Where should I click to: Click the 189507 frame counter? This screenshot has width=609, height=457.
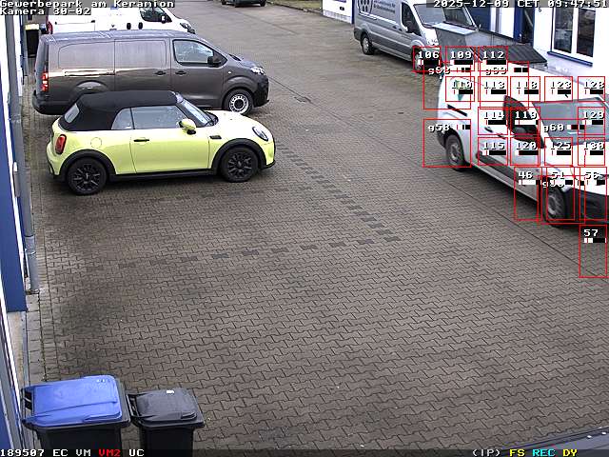22,452
